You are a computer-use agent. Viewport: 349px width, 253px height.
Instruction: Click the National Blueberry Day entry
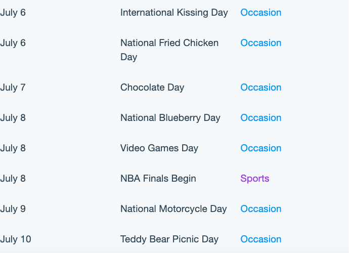(170, 118)
